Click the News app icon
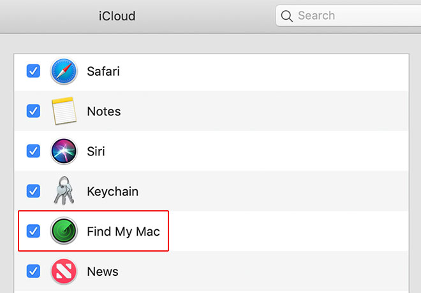This screenshot has height=293, width=421. (x=64, y=271)
